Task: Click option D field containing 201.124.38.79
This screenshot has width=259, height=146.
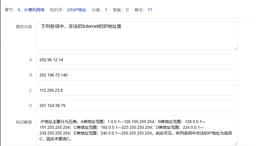Action: coord(137,105)
